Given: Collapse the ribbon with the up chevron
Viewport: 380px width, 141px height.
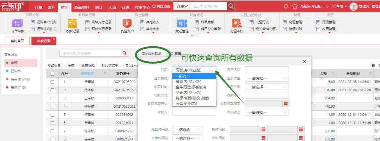Looking at the screenshot, I should pos(192,36).
